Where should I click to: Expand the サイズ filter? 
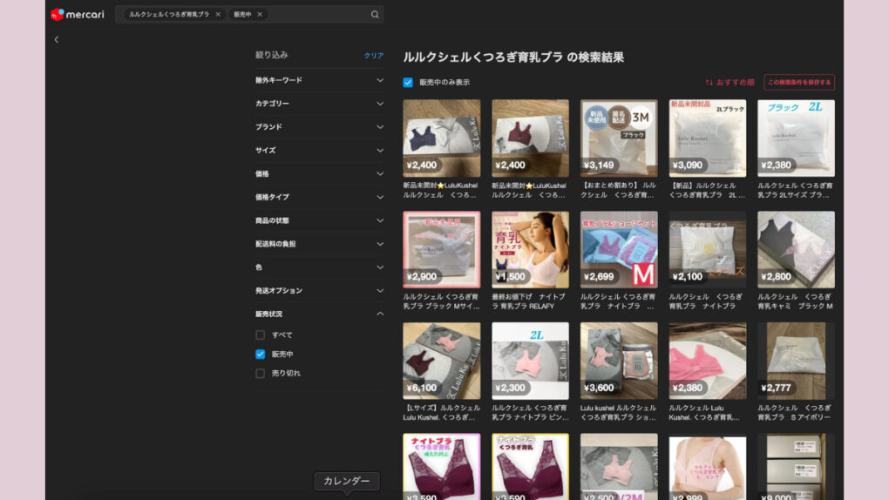tap(319, 150)
